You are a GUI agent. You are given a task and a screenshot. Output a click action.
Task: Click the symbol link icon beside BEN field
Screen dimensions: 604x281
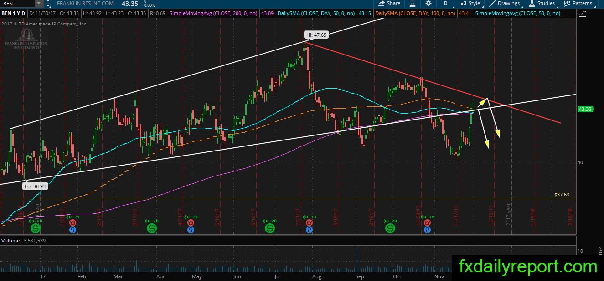tap(49, 4)
